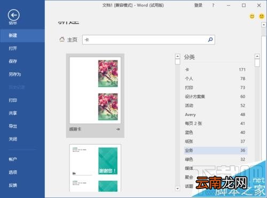The image size is (267, 198).
Task: Return to the 主页 templates link
Action: click(x=72, y=40)
